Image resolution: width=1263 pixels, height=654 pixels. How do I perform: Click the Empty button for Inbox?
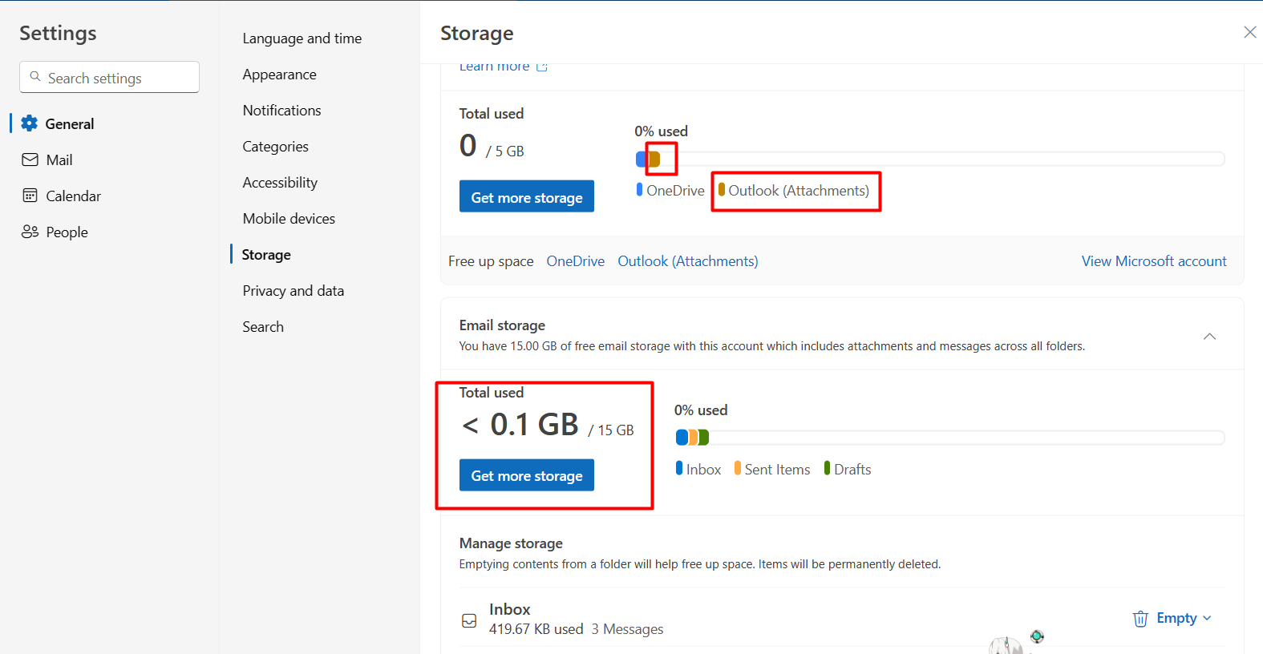[1172, 618]
